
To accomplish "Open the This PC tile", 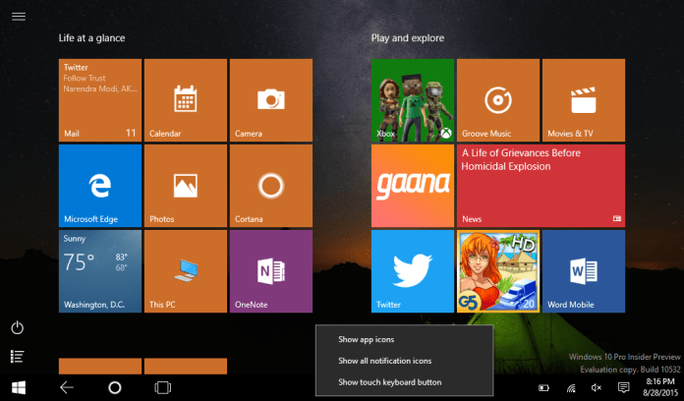I will point(186,271).
